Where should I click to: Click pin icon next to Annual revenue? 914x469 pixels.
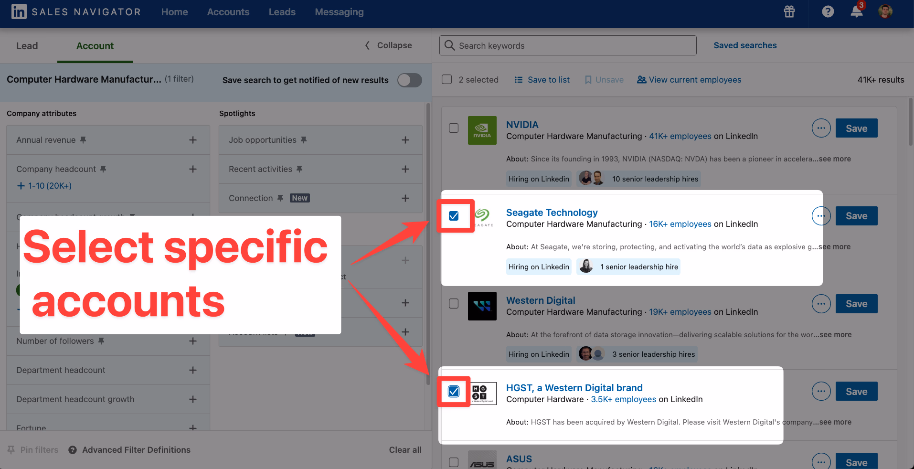[x=83, y=139]
